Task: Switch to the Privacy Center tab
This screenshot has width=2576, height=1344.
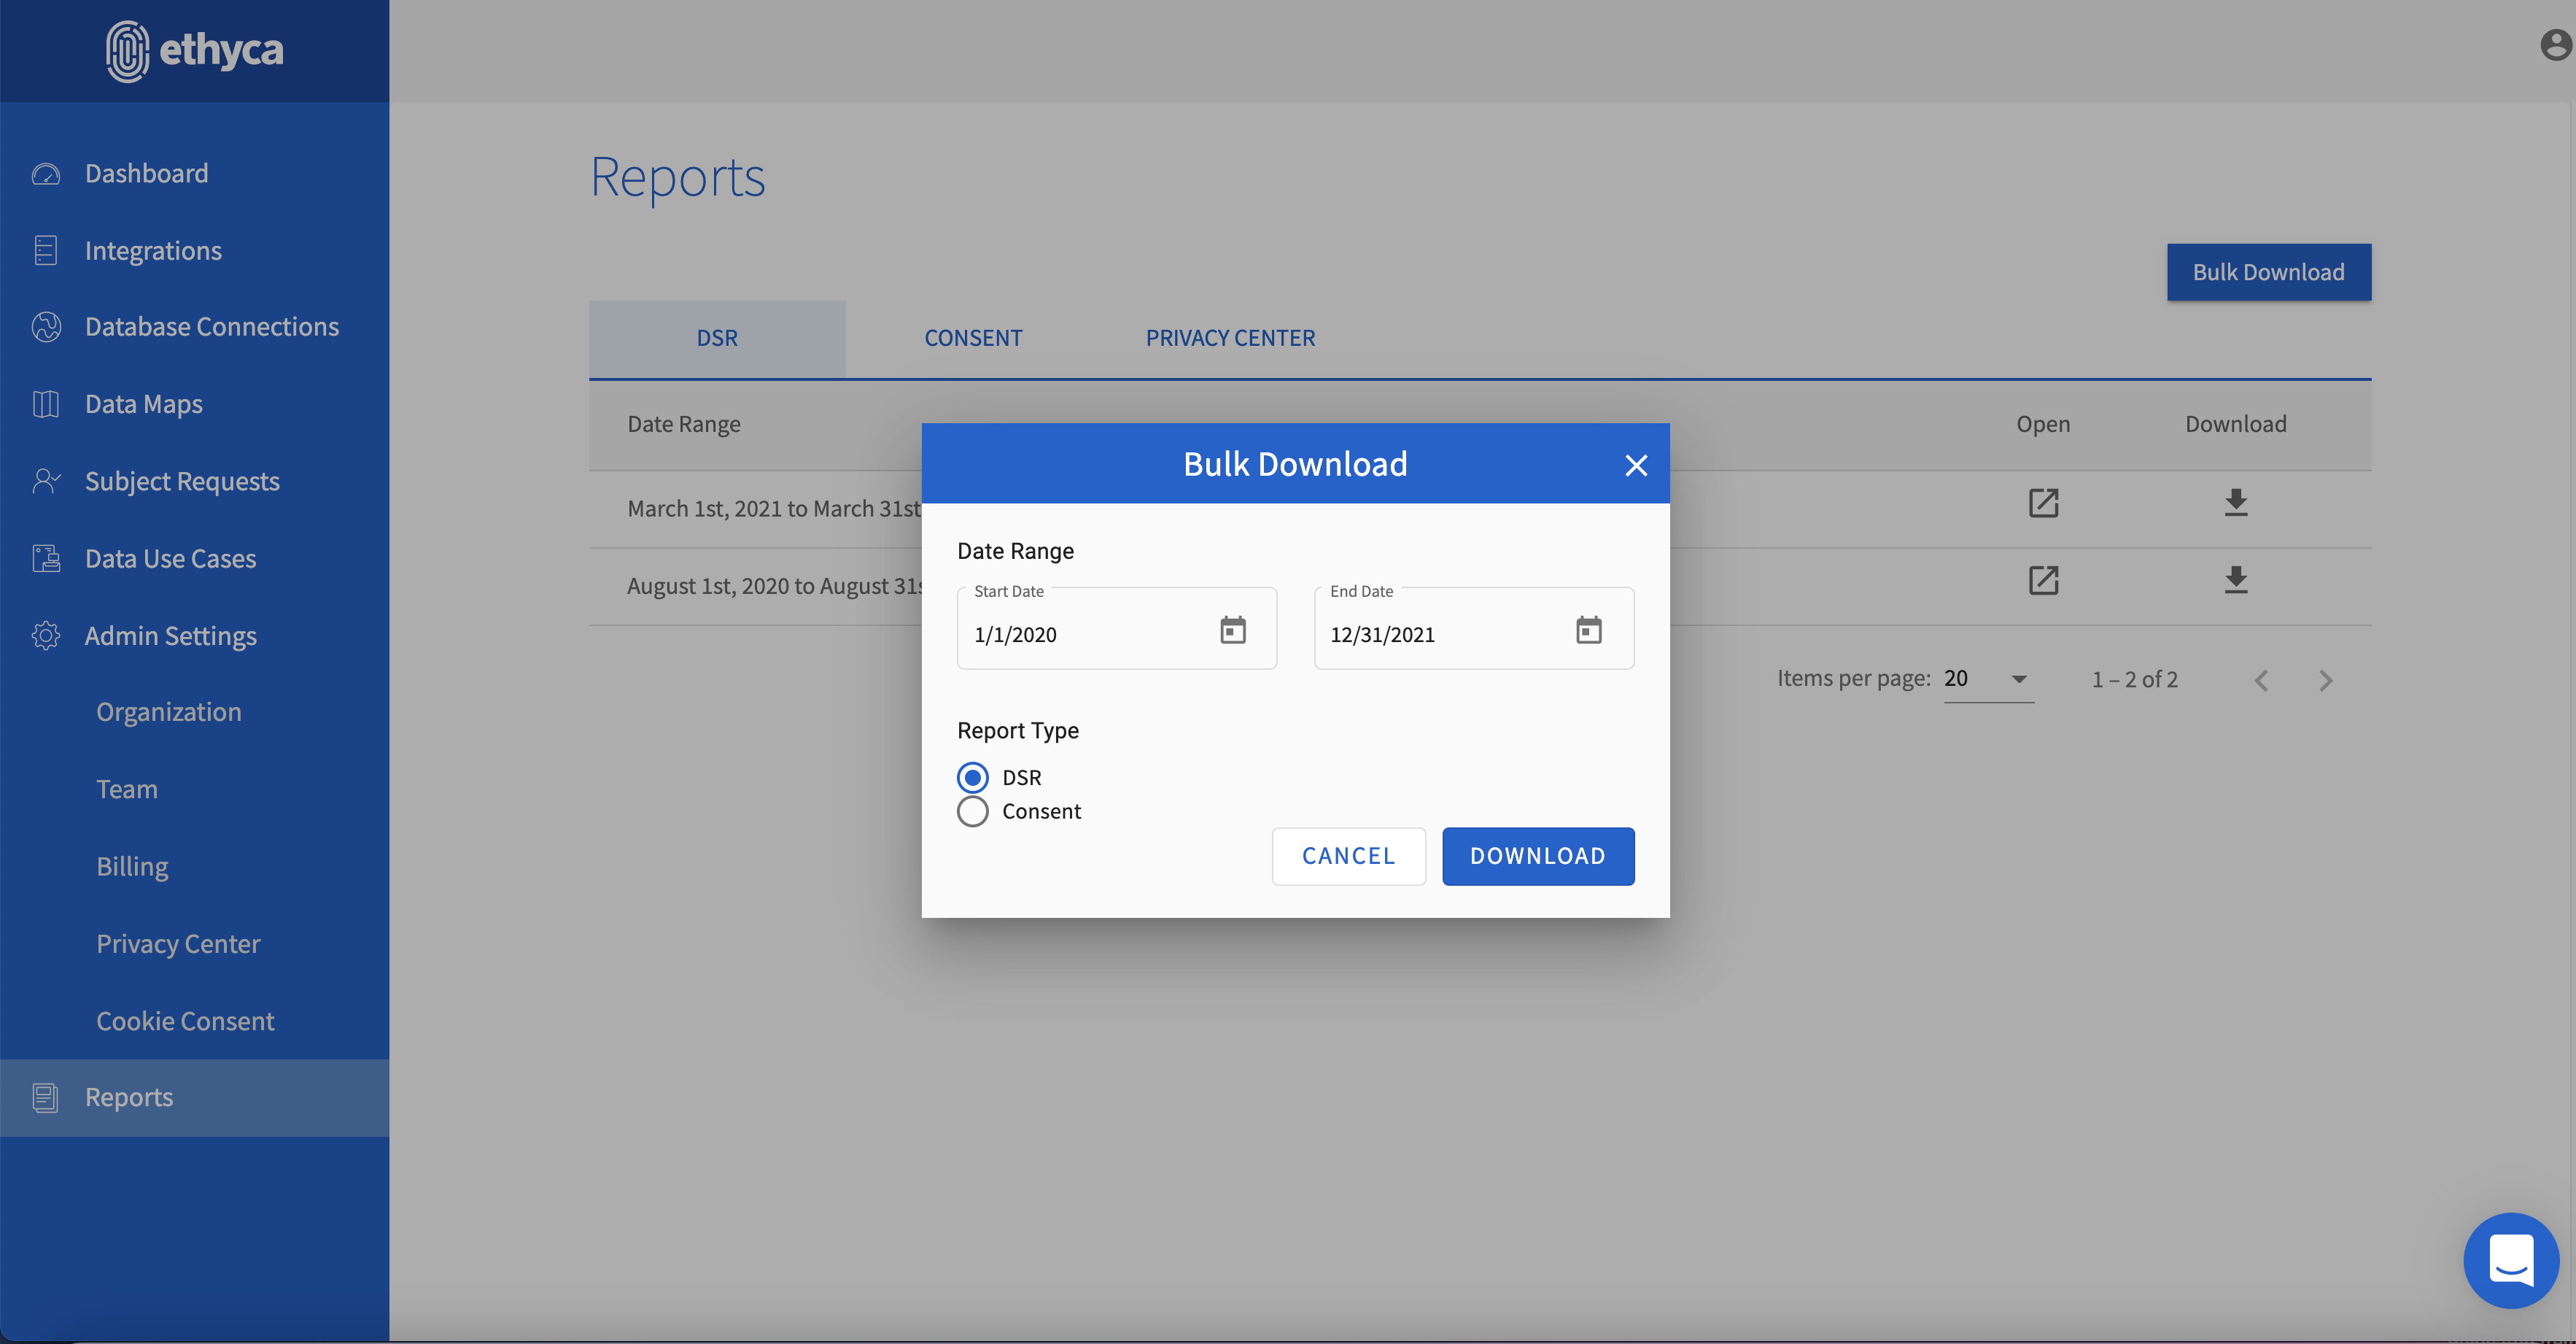Action: (1230, 339)
